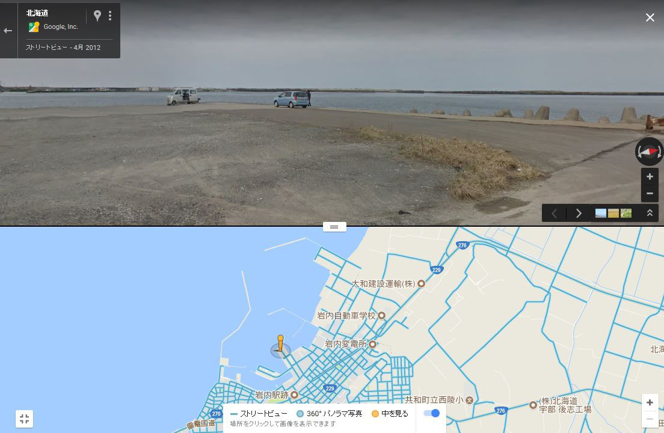The height and width of the screenshot is (433, 664).
Task: Zoom out Street View with minus button
Action: tap(650, 194)
